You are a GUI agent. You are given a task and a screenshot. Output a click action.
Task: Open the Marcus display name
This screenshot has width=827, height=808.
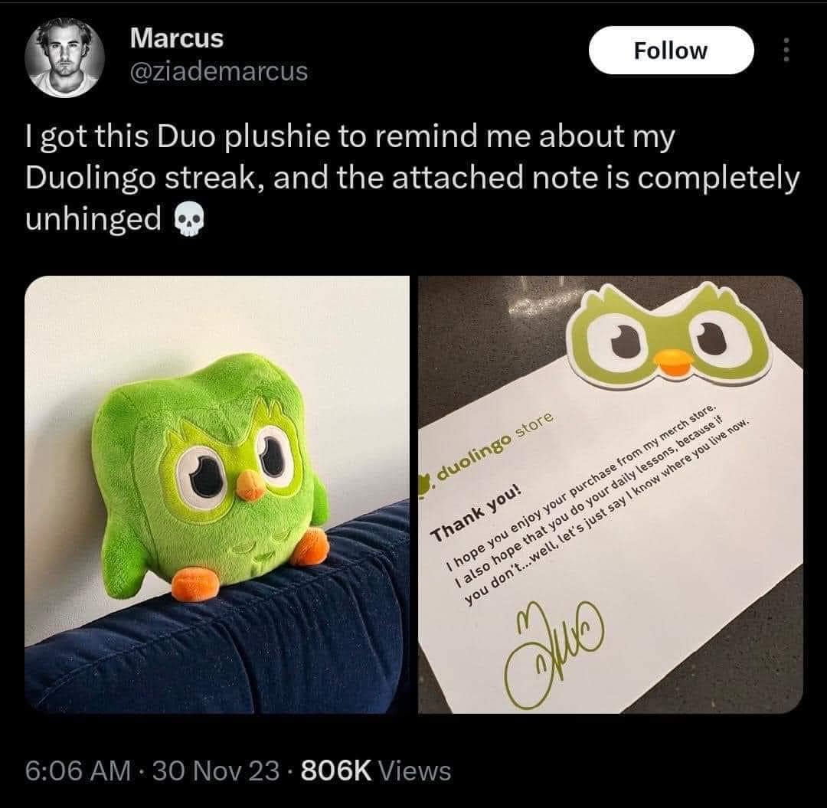coord(177,38)
